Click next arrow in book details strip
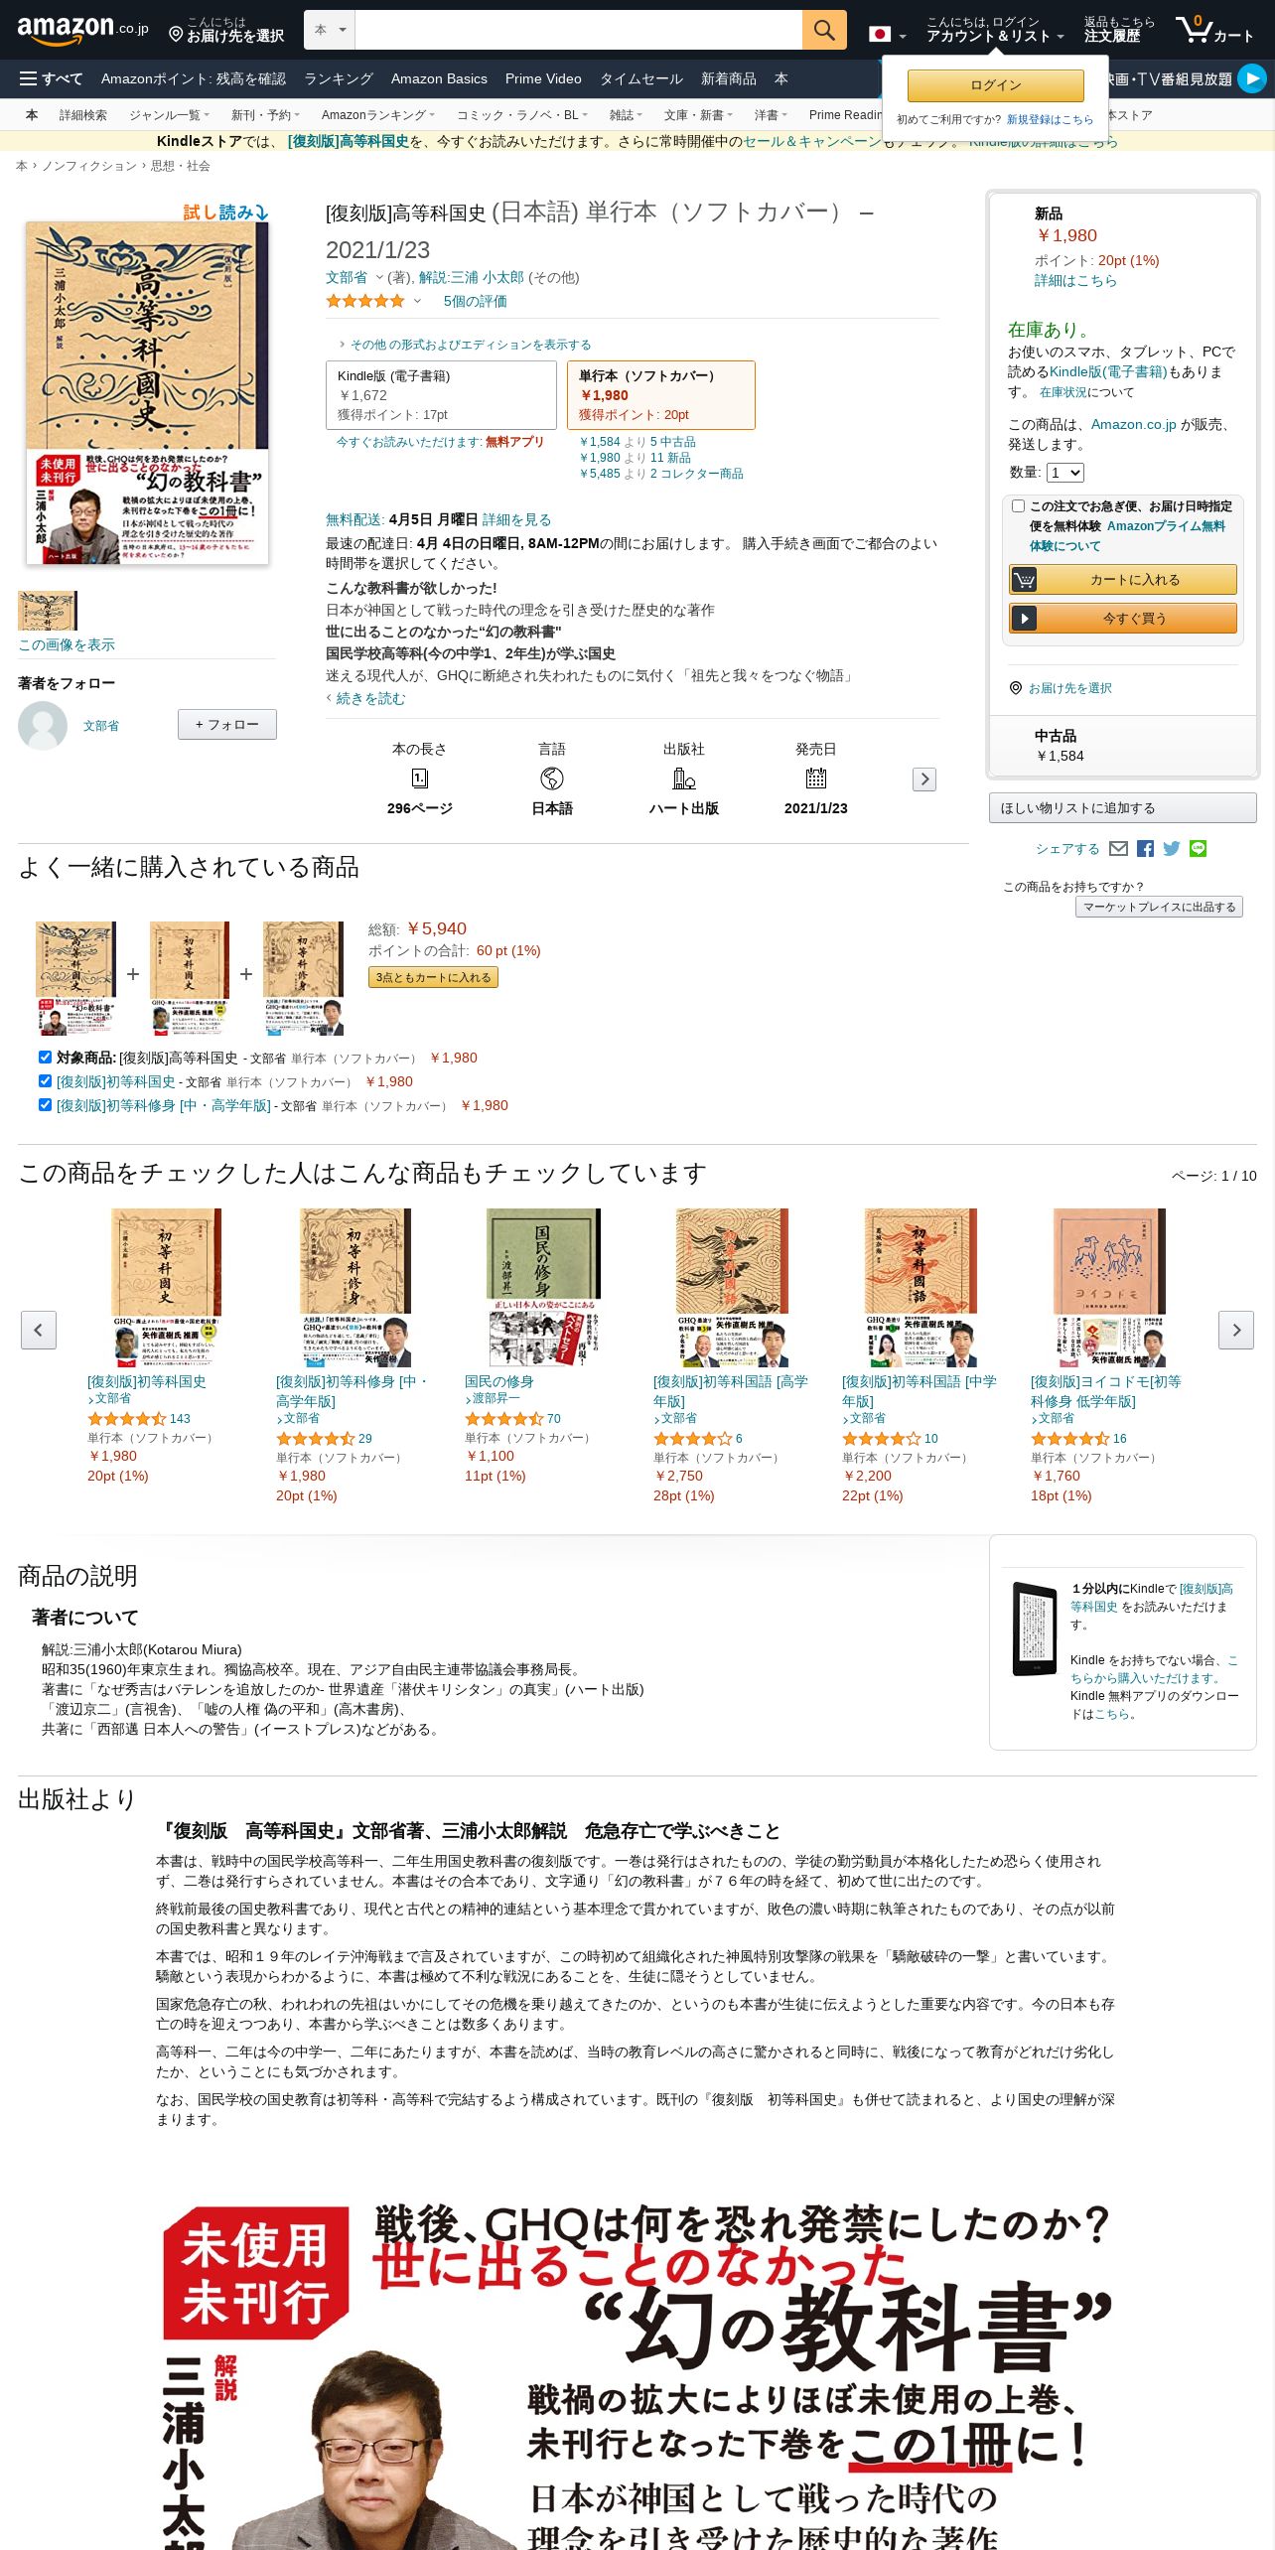Screen dimensions: 1275x2550 pos(923,779)
